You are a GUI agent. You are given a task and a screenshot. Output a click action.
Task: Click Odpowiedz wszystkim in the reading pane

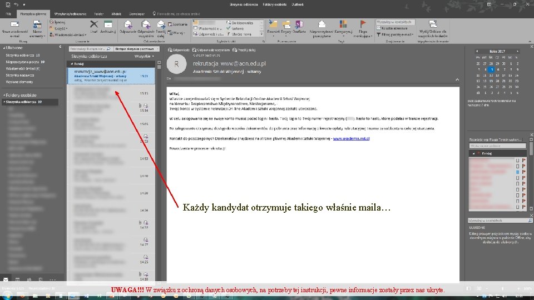point(211,50)
